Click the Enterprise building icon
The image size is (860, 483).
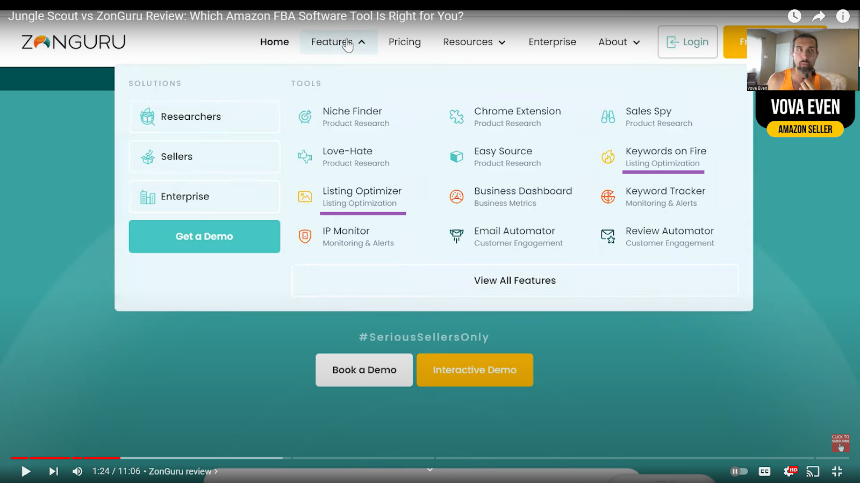(147, 197)
